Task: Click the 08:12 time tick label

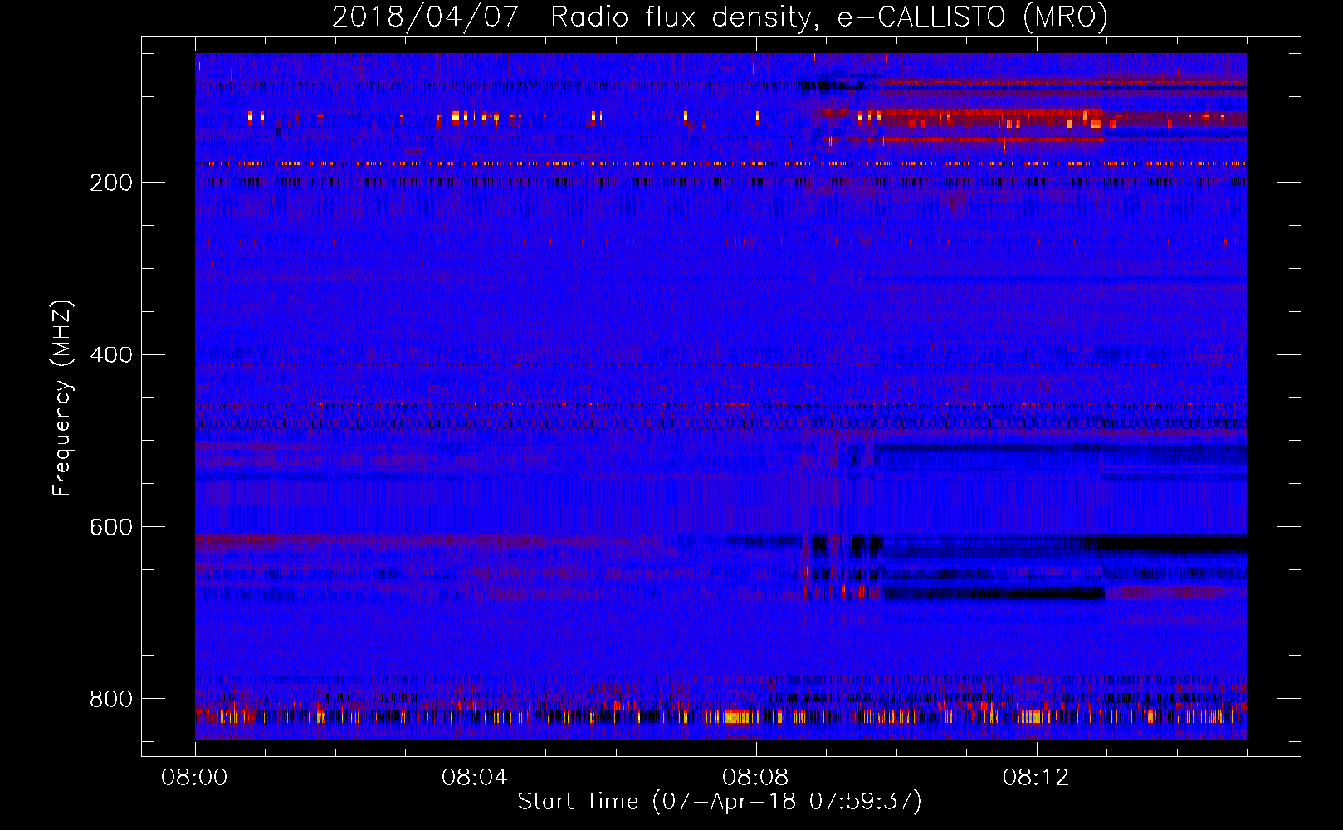Action: (1036, 778)
